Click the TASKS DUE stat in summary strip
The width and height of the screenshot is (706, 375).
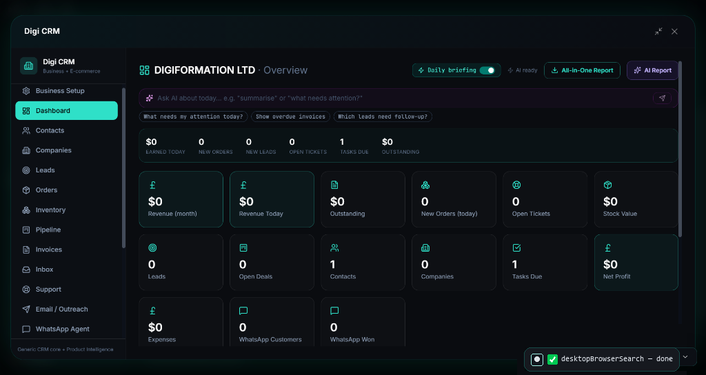coord(354,146)
